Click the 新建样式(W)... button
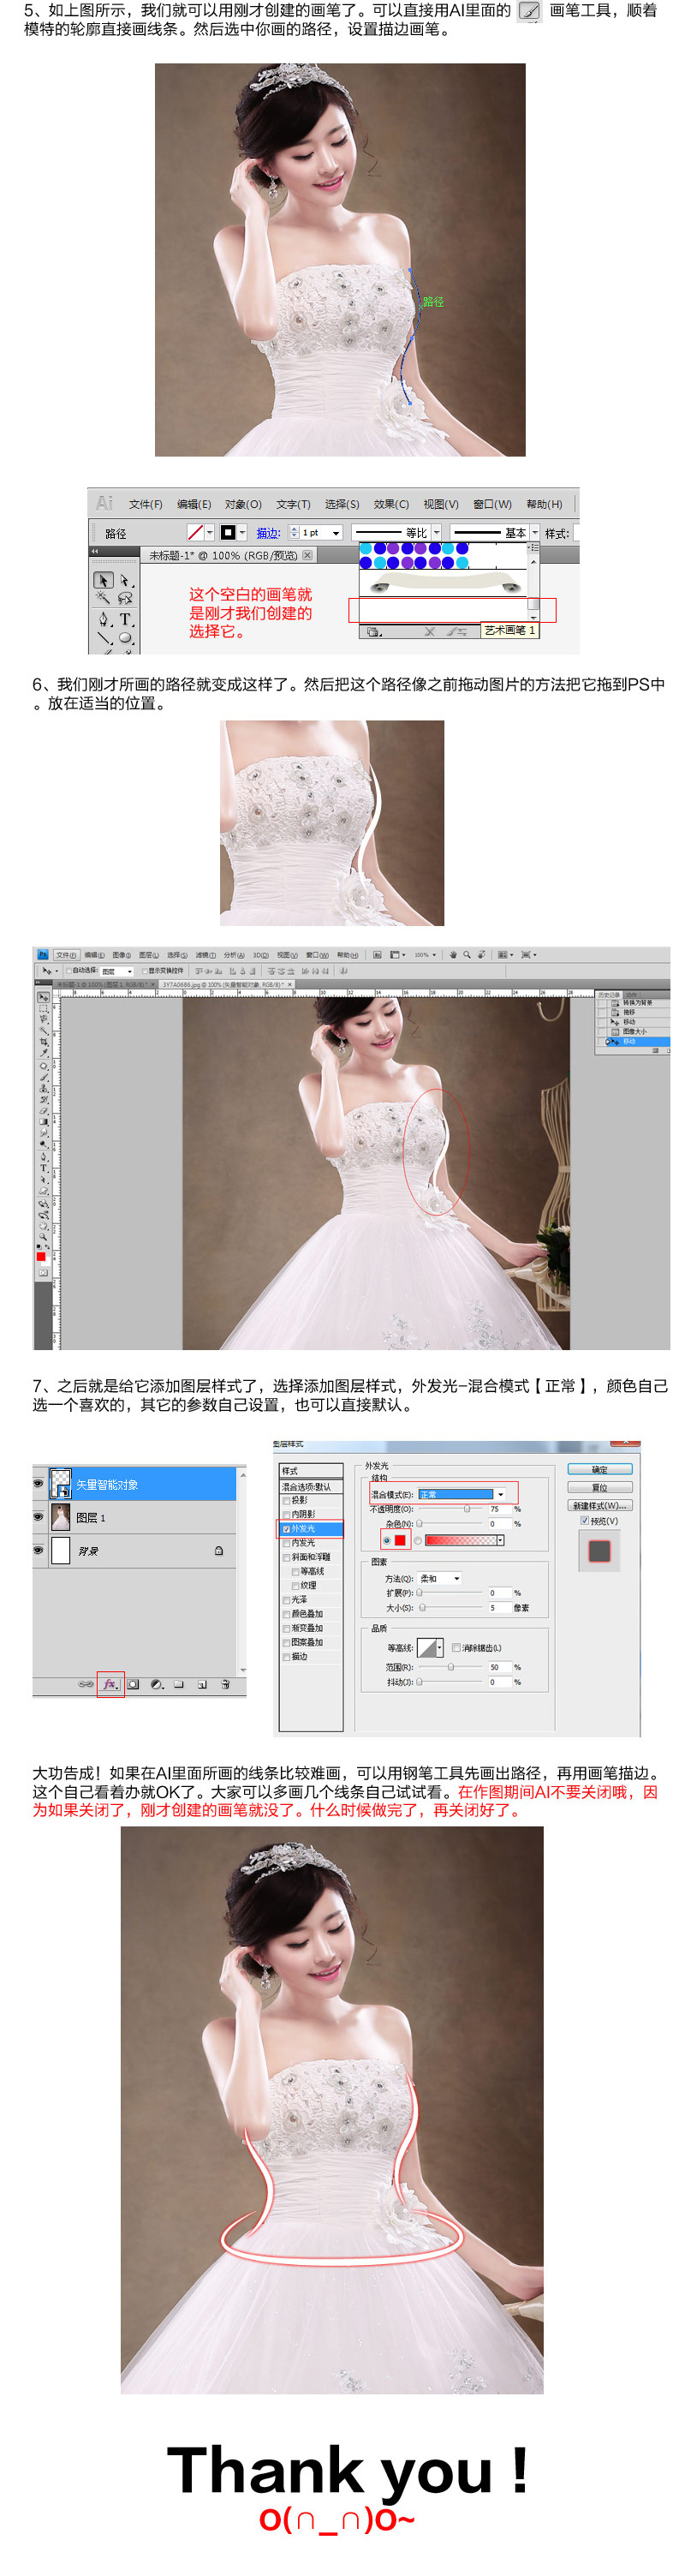 (x=599, y=1505)
